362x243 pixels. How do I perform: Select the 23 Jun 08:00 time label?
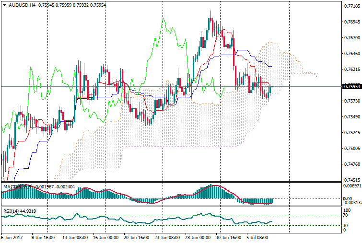[x=167, y=237]
